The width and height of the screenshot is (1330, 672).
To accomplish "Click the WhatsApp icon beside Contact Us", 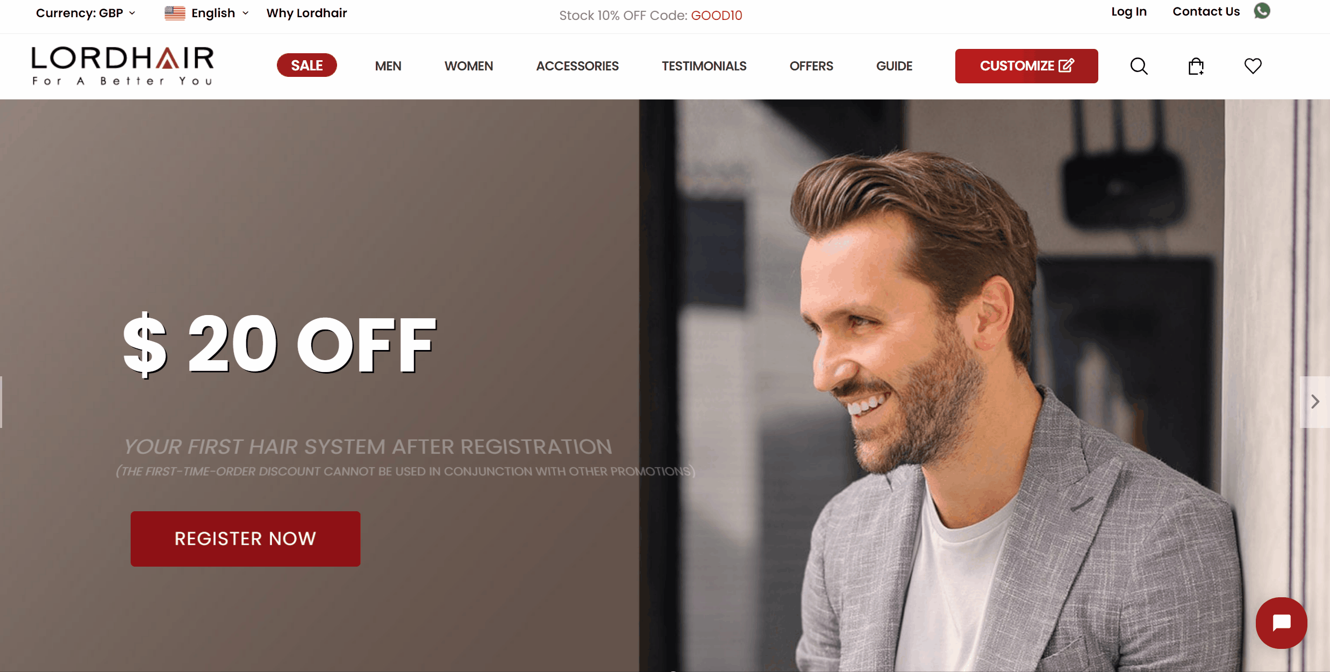I will point(1262,11).
